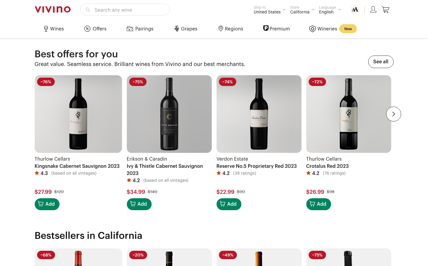Click the -76% discount badge

pyautogui.click(x=46, y=82)
